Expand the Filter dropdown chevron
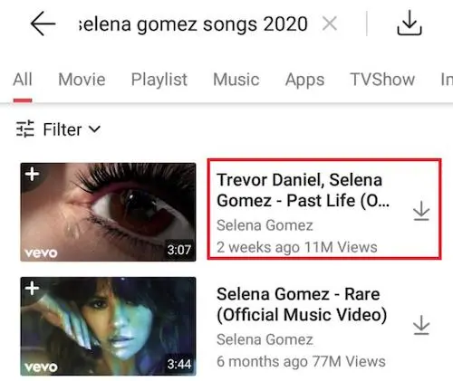 click(95, 129)
